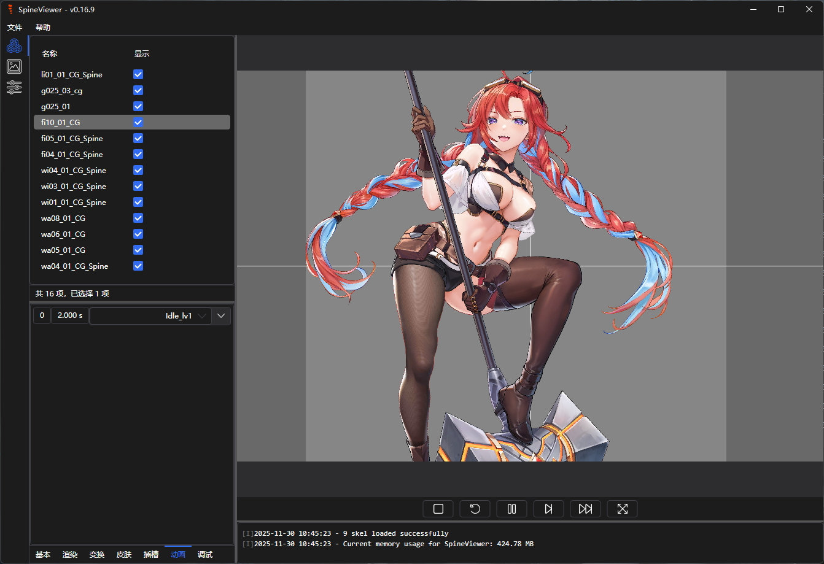Sort list by 名称 column header
This screenshot has height=564, width=824.
pos(50,54)
